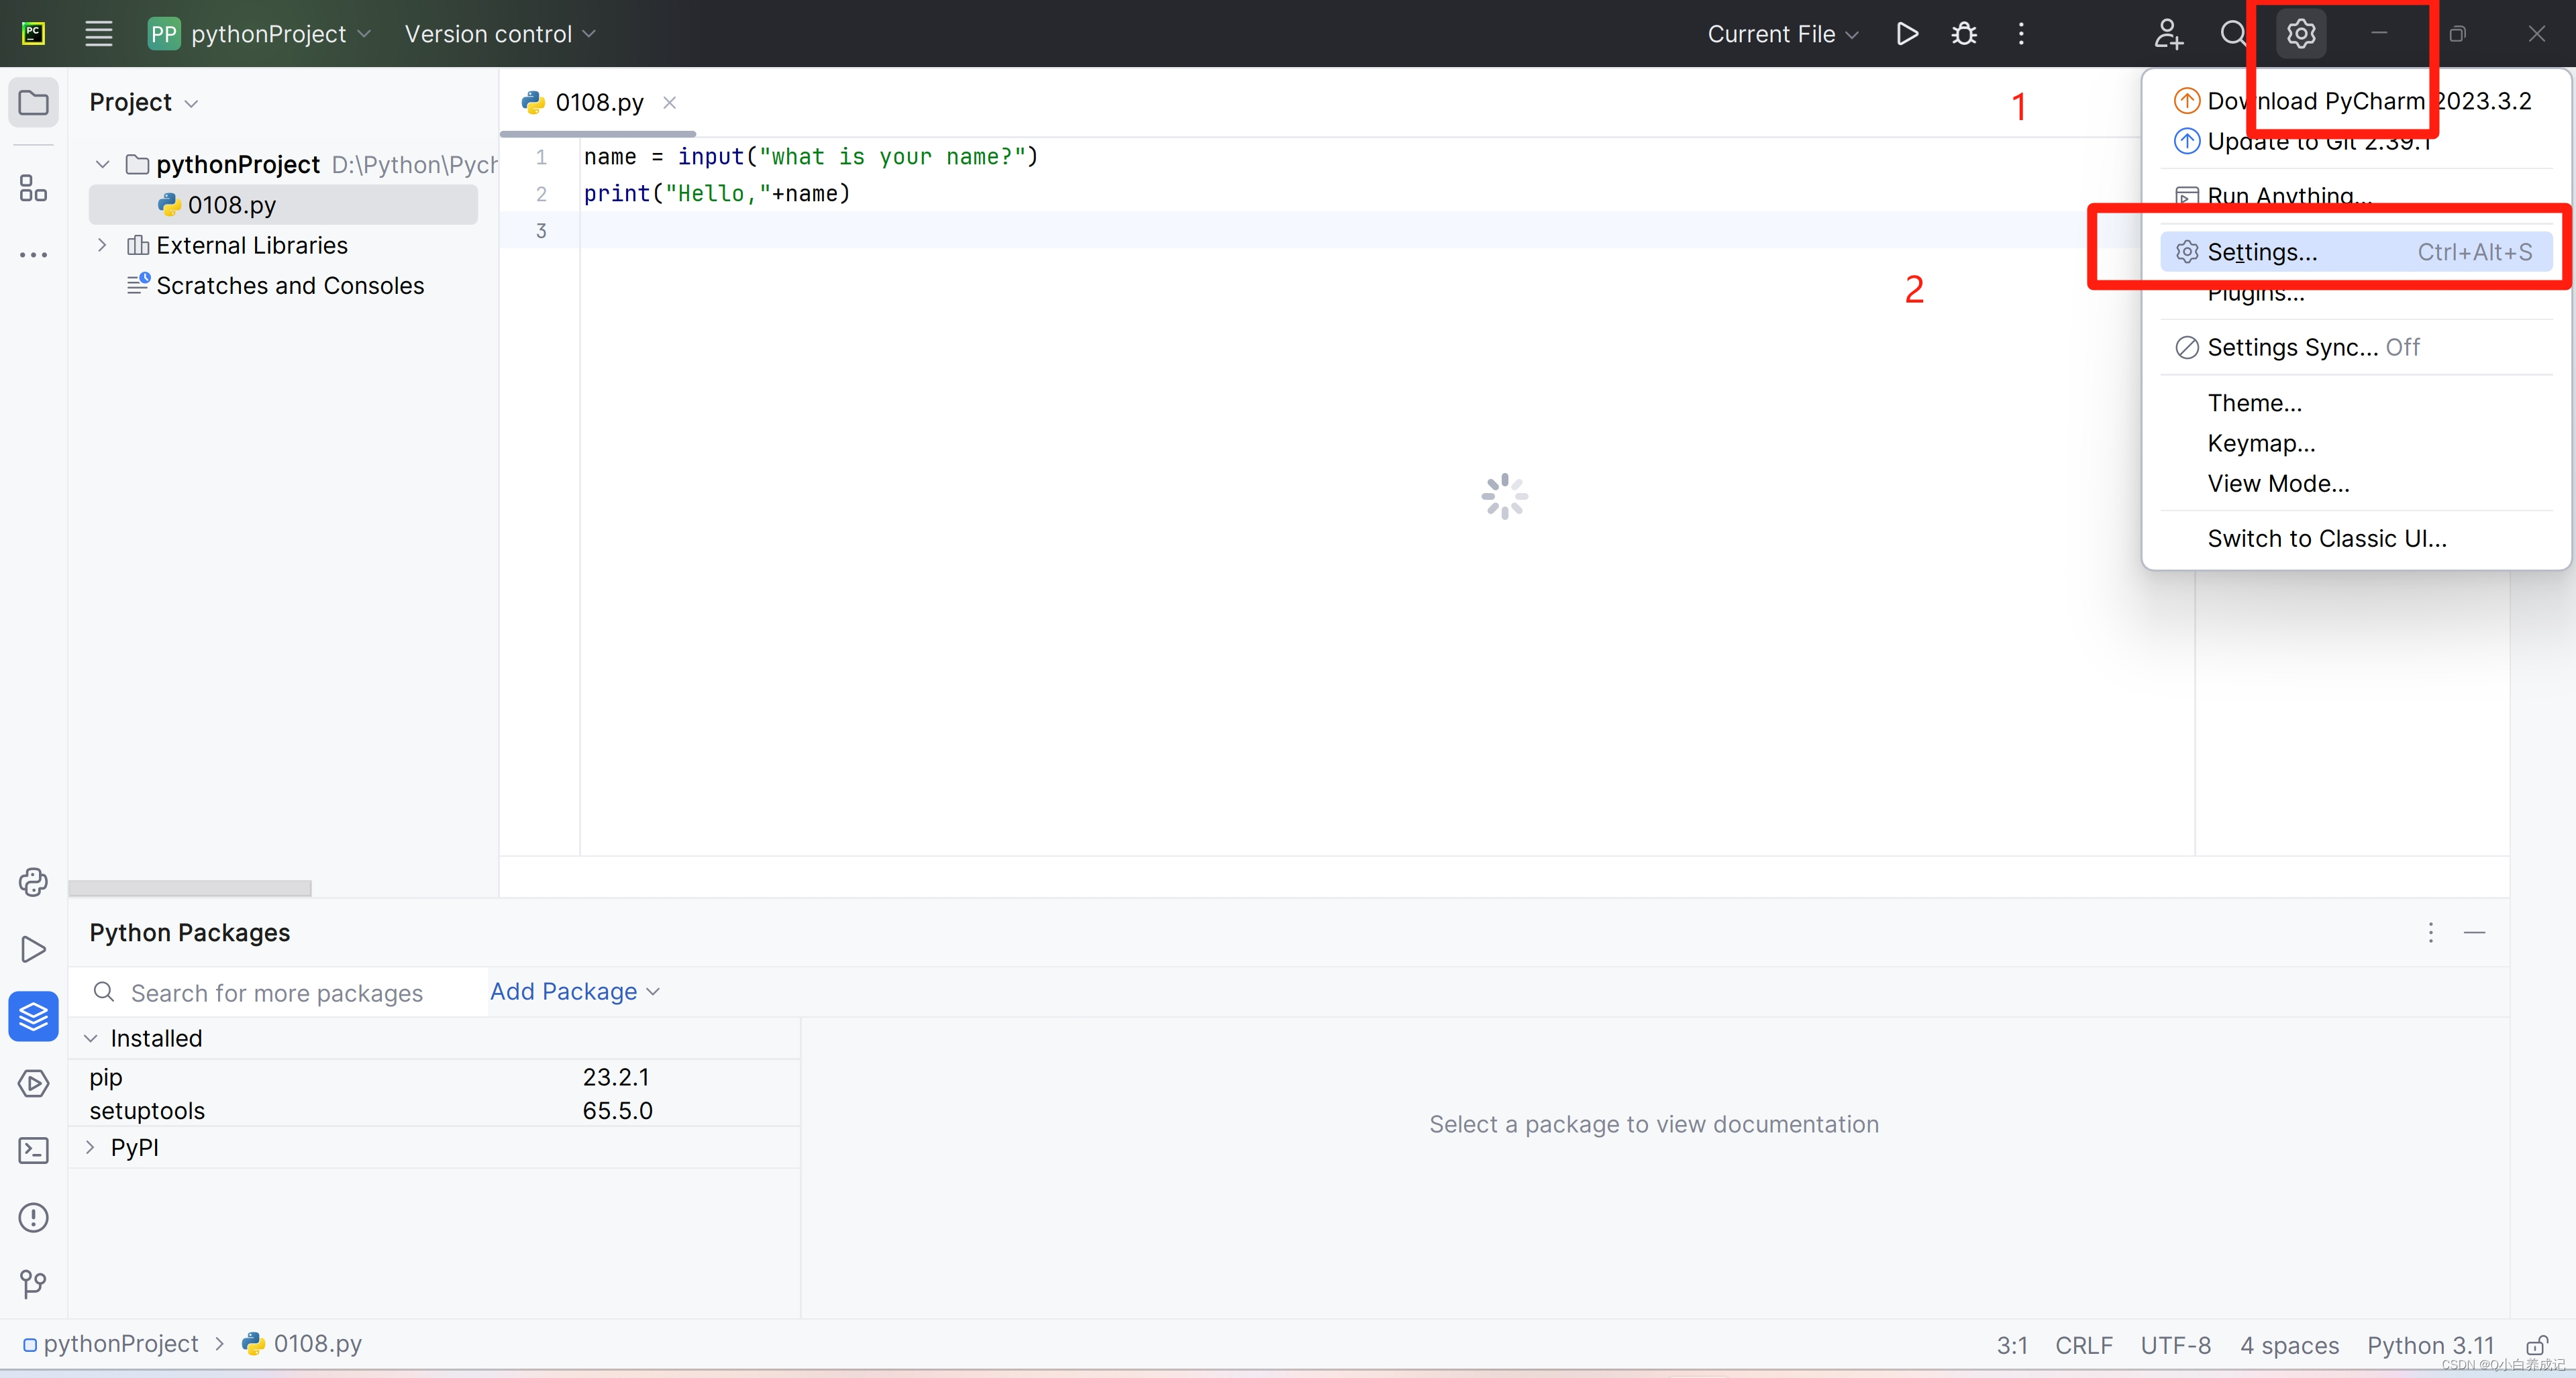
Task: Open the Add Package dropdown
Action: 573,991
